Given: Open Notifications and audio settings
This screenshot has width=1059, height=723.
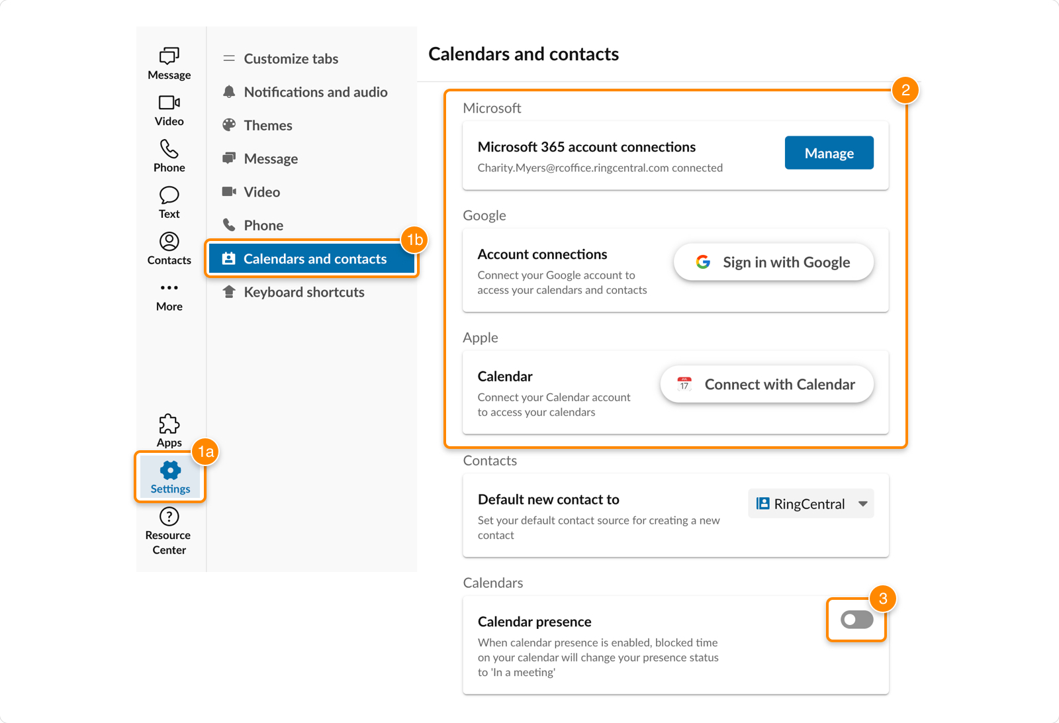Looking at the screenshot, I should click(316, 92).
